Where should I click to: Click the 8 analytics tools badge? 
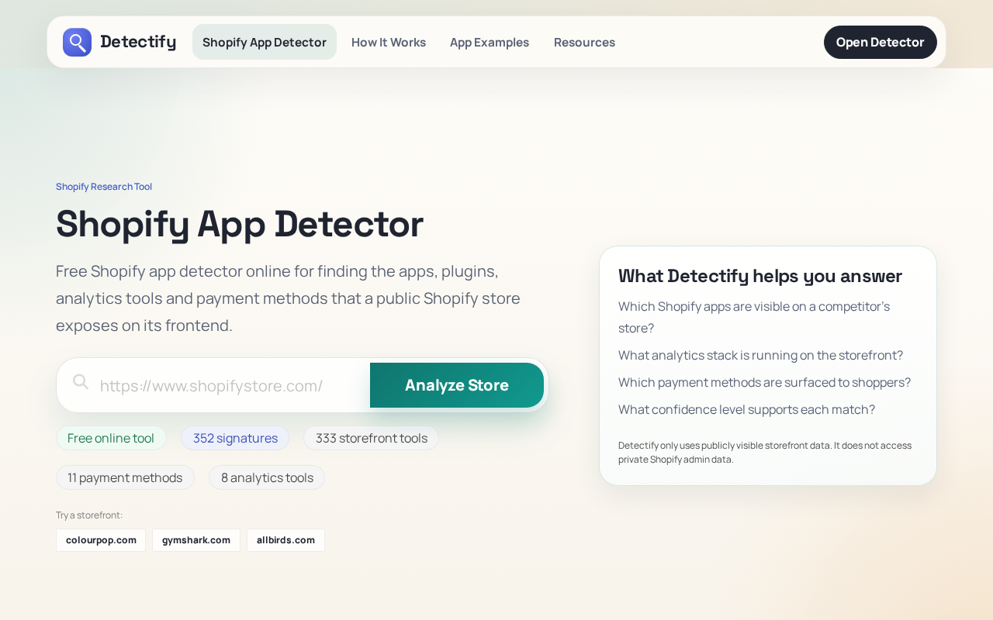coord(267,477)
